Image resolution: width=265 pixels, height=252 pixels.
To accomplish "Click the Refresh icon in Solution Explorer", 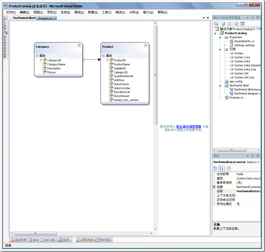I will click(229, 24).
